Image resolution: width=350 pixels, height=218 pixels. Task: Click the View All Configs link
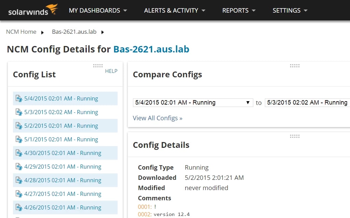pos(157,118)
